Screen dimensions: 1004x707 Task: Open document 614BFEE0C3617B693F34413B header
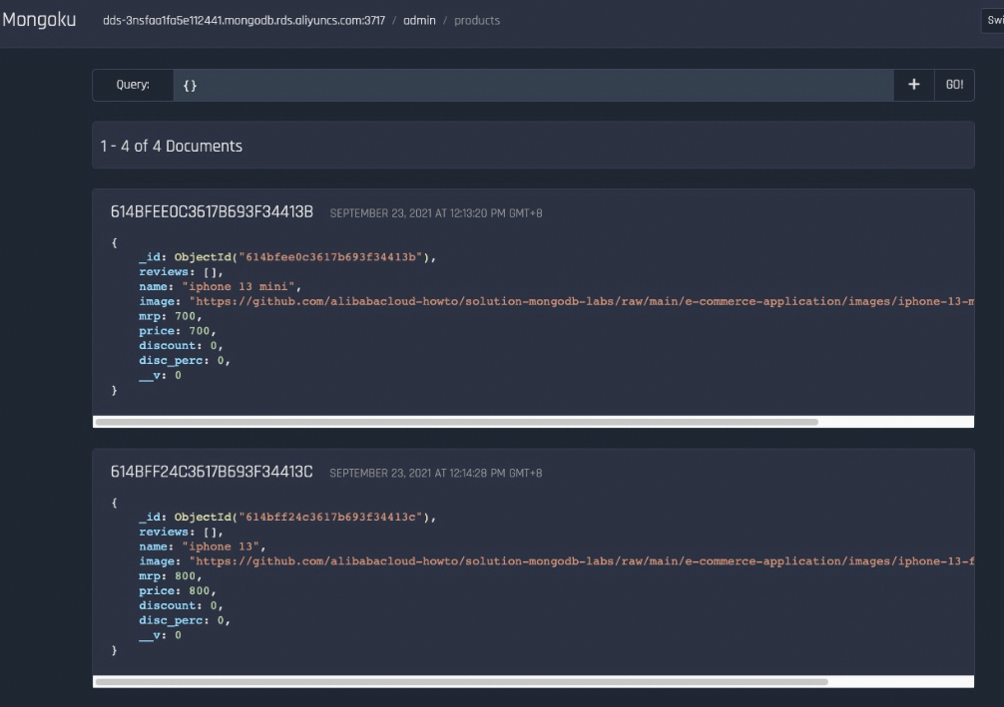(212, 211)
